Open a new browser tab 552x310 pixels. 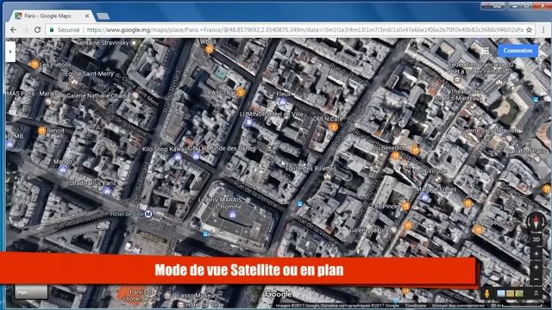point(103,16)
